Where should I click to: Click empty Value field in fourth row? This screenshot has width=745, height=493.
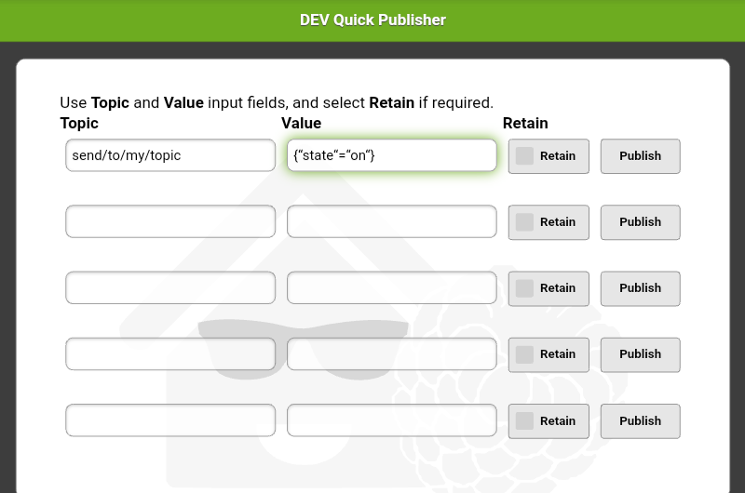click(x=391, y=353)
